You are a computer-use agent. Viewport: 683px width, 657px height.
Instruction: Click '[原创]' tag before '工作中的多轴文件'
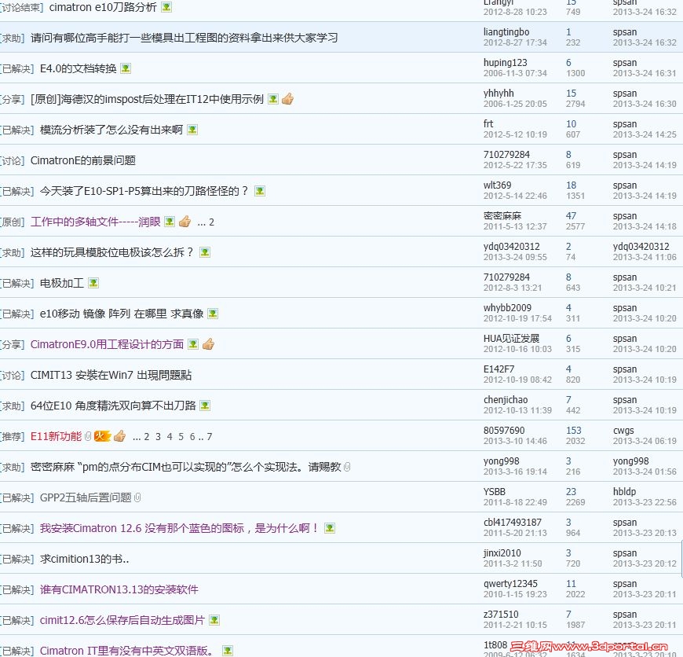point(13,222)
